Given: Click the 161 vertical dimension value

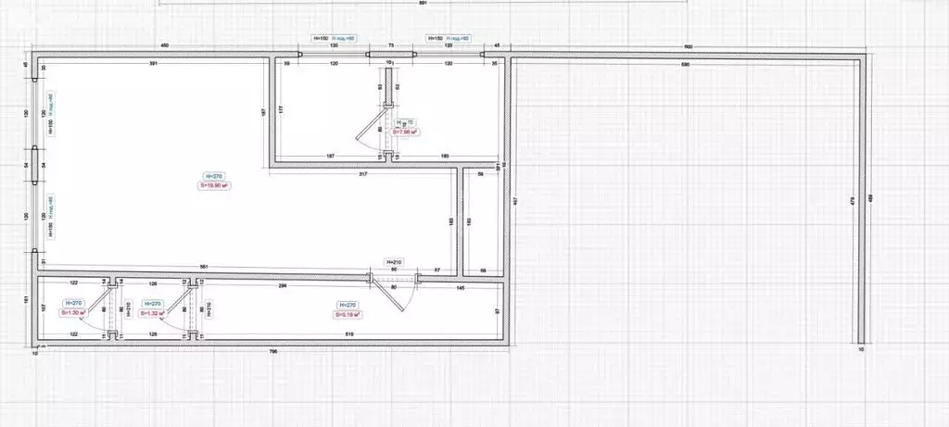Looking at the screenshot, I should coord(26,300).
